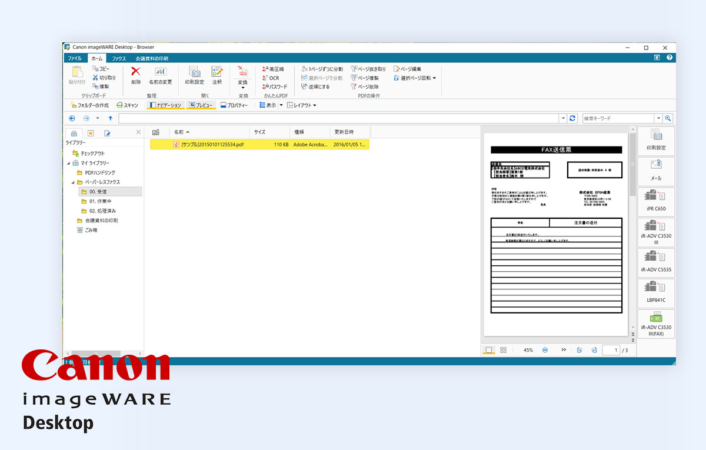Sort by Size (サイズ) column header
Screen dimensions: 706x450
270,132
